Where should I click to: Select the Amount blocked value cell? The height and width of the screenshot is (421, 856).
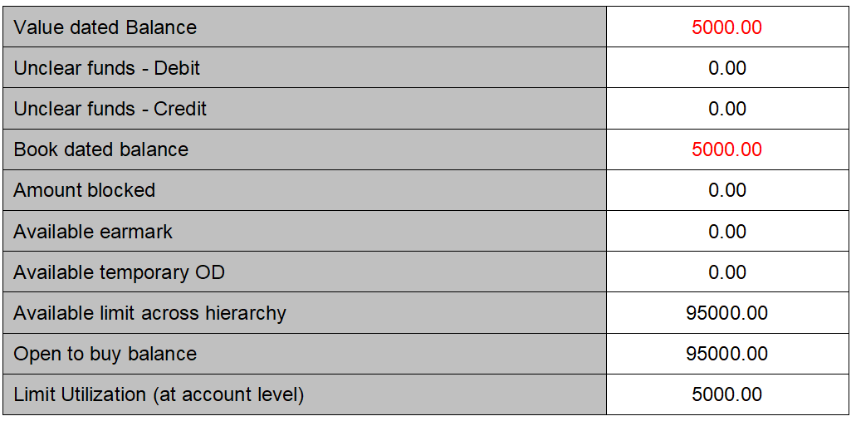tap(727, 190)
